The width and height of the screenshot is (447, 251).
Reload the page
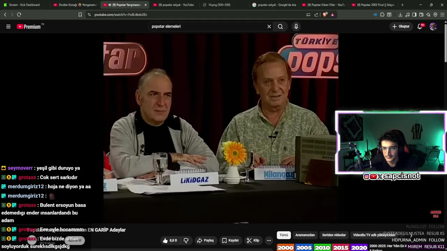point(19,15)
